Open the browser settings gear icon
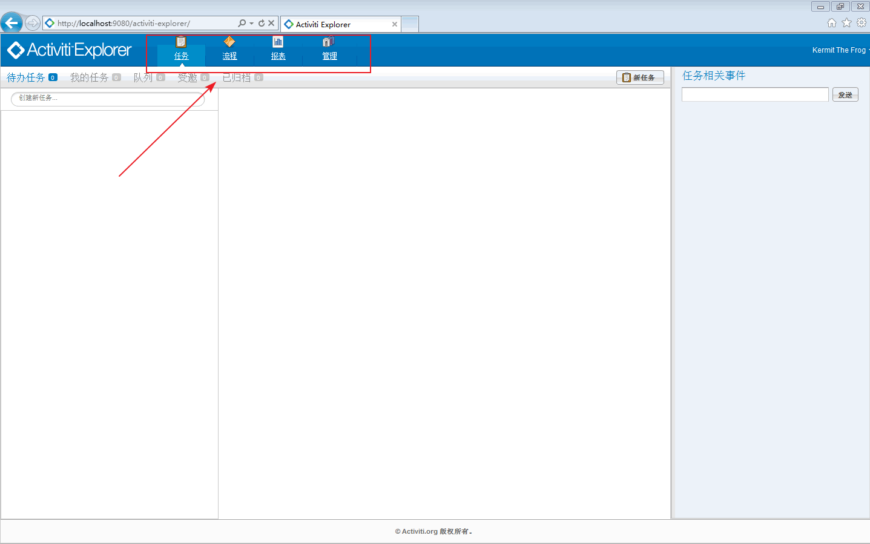870x544 pixels. coord(862,23)
